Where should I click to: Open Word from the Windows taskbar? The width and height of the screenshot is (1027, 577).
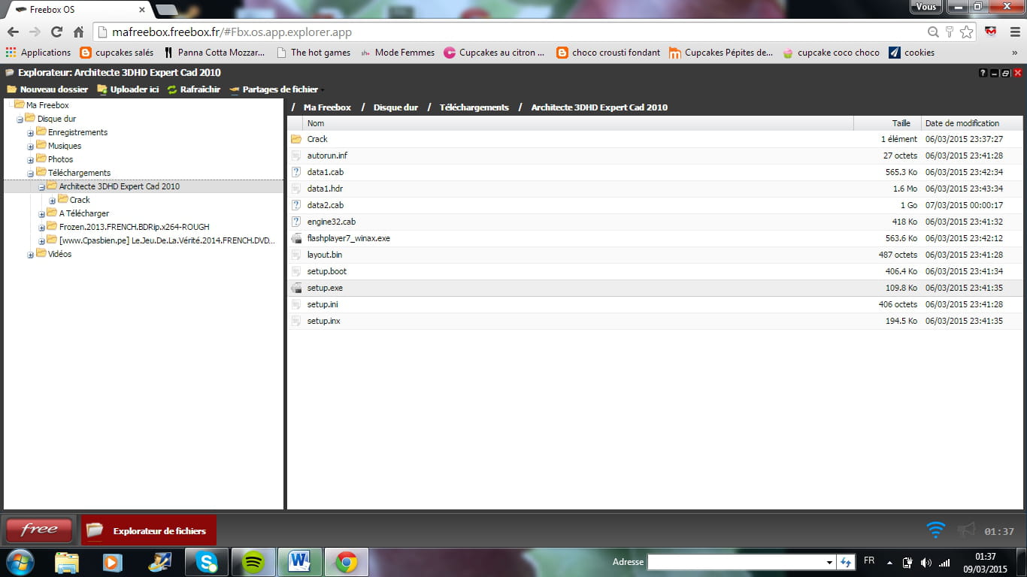point(299,562)
